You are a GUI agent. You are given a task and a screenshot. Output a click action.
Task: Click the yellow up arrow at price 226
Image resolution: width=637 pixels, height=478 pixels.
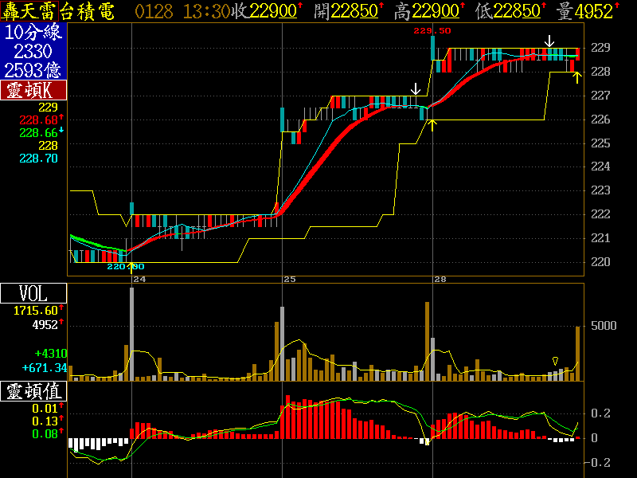(432, 124)
